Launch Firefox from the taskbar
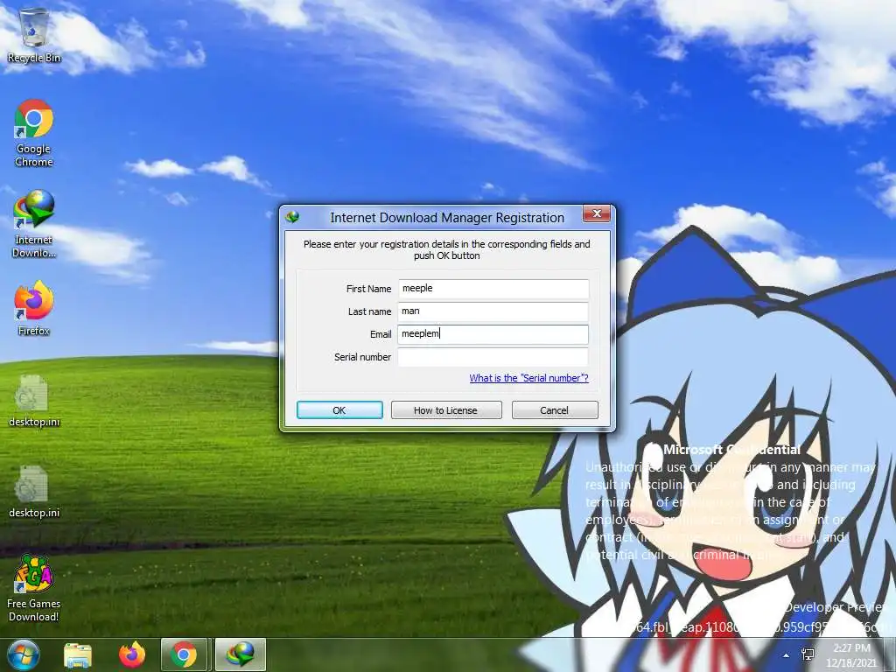 pyautogui.click(x=132, y=654)
